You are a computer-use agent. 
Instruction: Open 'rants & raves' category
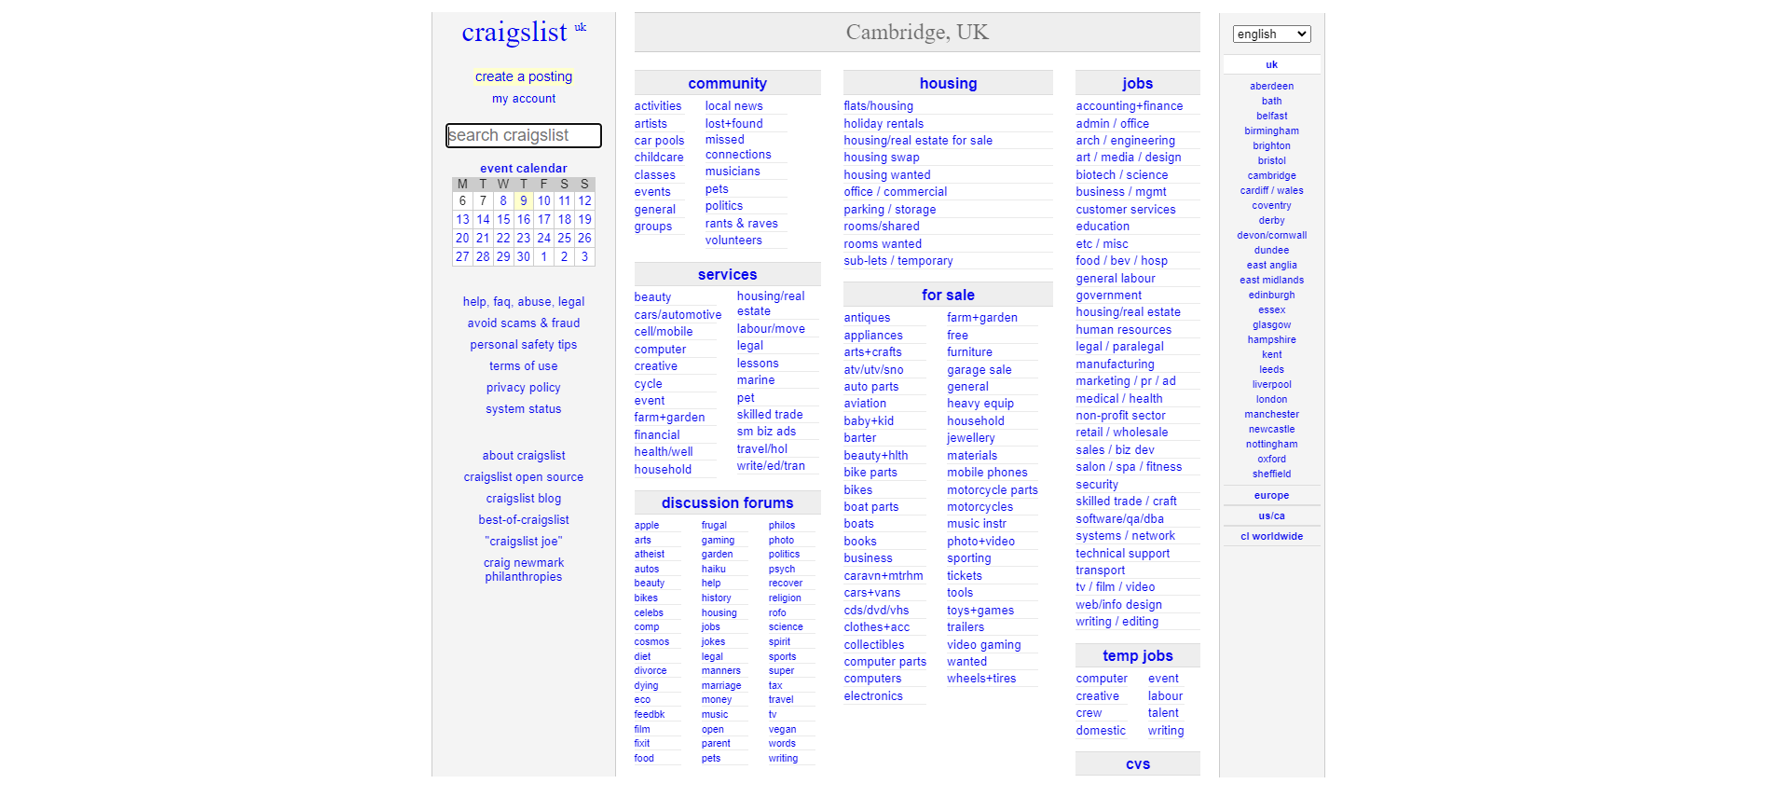point(742,224)
